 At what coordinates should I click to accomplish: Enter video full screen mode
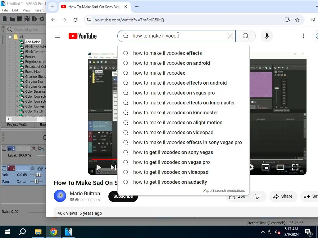295,167
